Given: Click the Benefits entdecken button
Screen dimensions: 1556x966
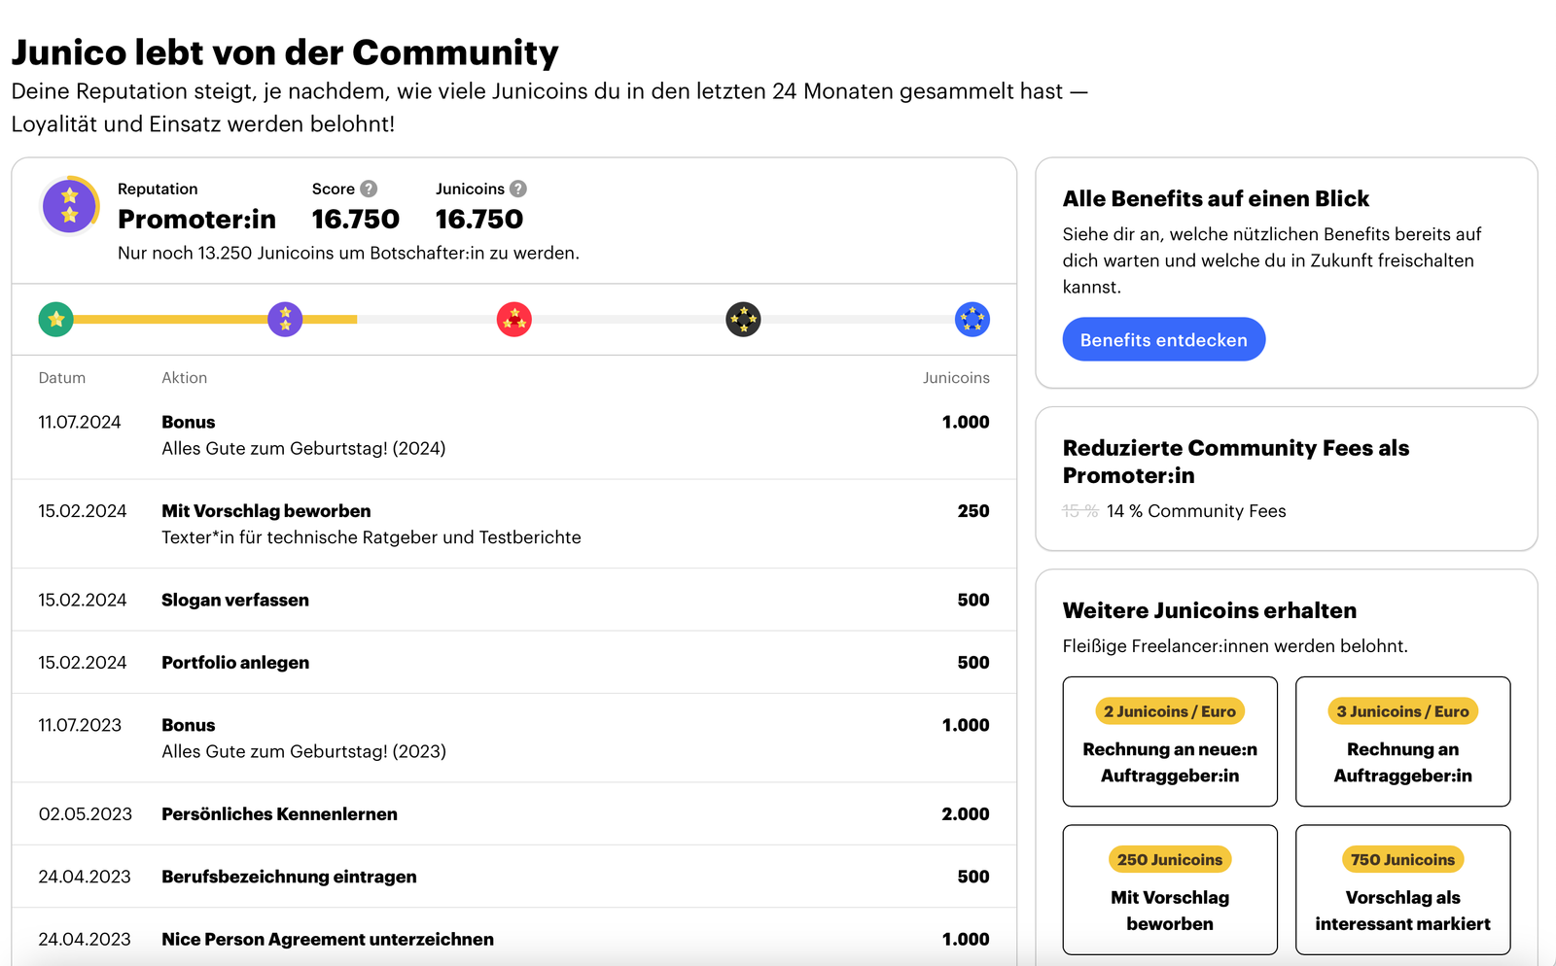Looking at the screenshot, I should [1164, 339].
